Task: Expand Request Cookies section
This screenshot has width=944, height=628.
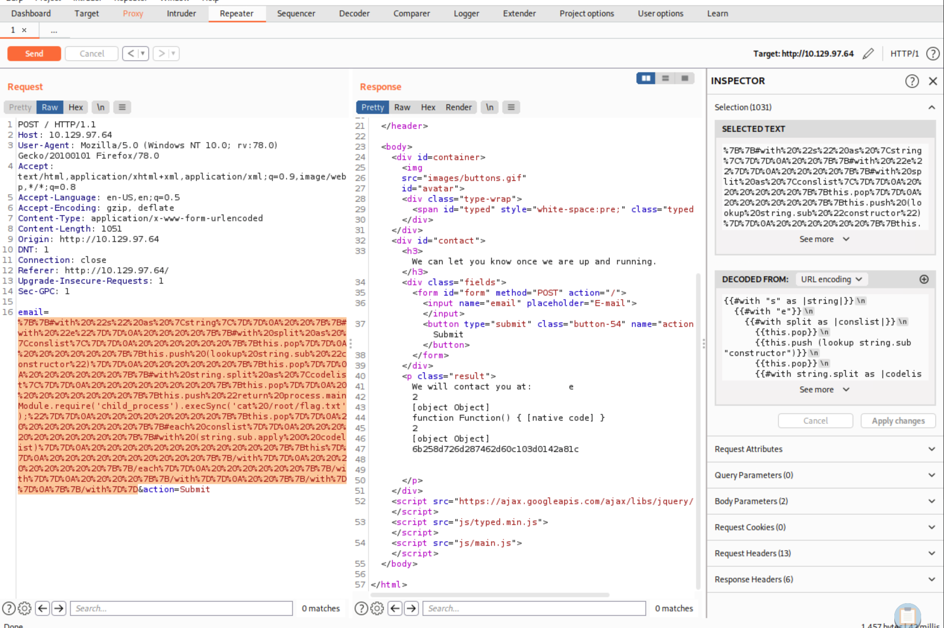Action: (x=825, y=527)
